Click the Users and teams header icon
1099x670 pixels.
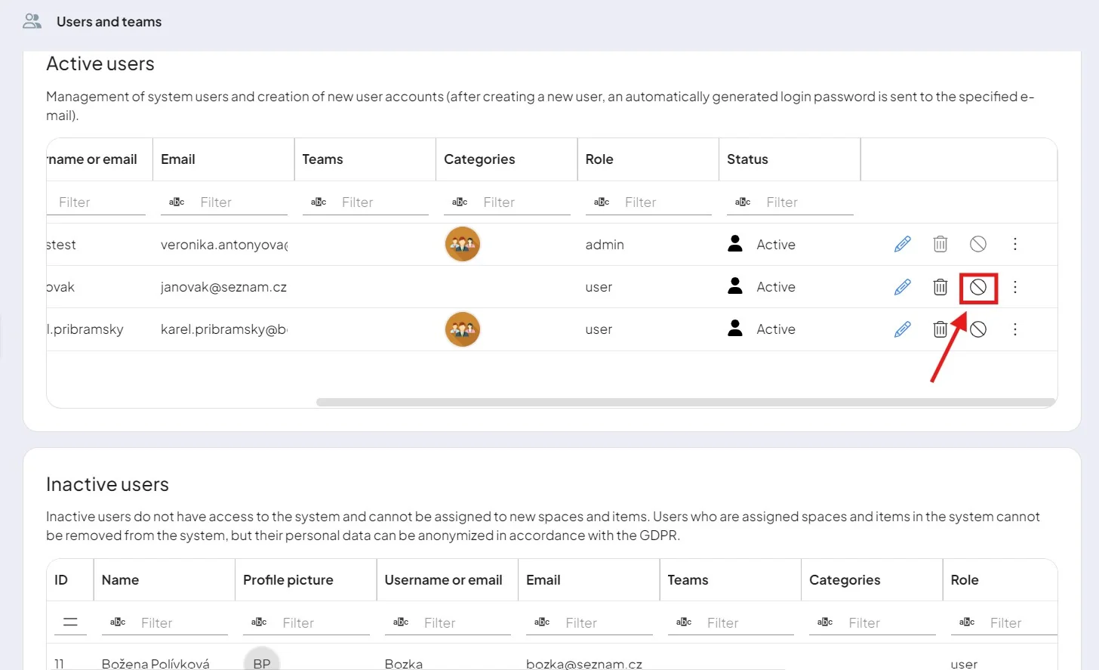click(32, 21)
